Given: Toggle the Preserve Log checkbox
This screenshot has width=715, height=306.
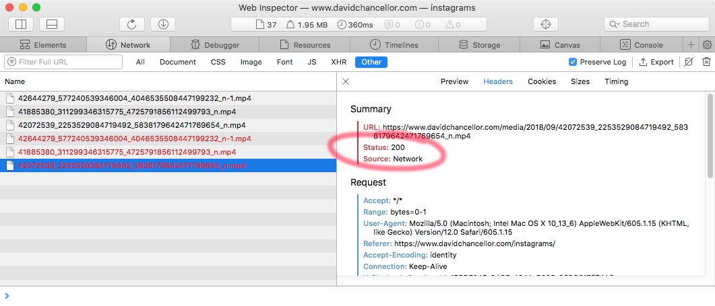Looking at the screenshot, I should (573, 62).
